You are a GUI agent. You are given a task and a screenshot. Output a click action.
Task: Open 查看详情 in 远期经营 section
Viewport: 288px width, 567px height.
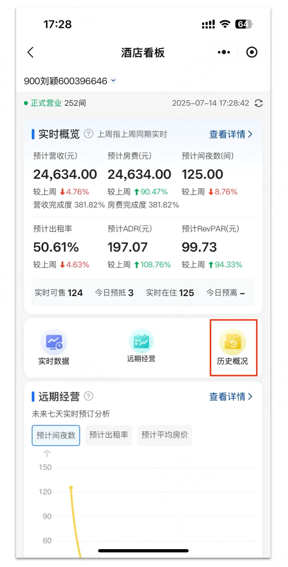tap(231, 396)
